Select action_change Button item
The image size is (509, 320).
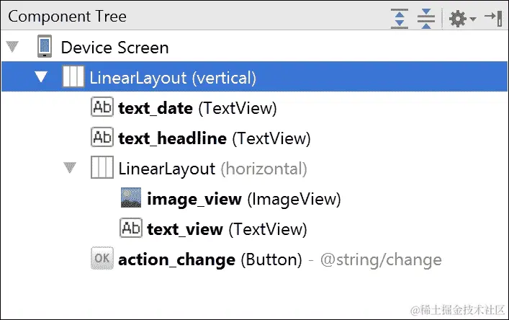[x=176, y=259]
